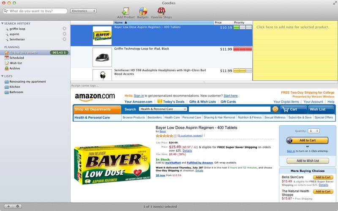338x211 pixels.
Task: Click the 'Sign in' link in Amazon header
Action: [x=139, y=96]
